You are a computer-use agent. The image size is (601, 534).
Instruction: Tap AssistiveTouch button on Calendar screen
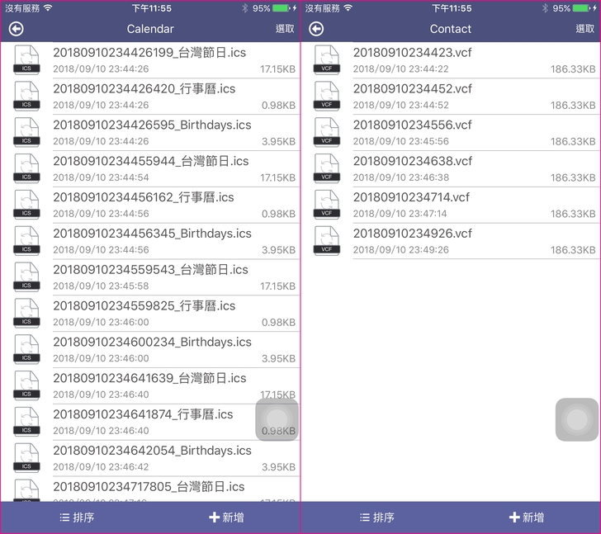pyautogui.click(x=277, y=419)
